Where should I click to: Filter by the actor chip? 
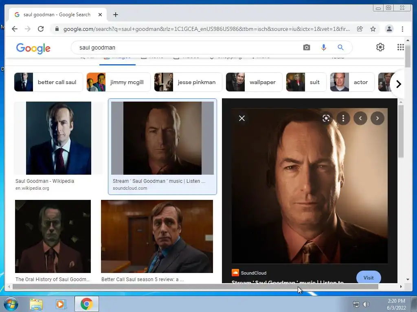click(352, 82)
